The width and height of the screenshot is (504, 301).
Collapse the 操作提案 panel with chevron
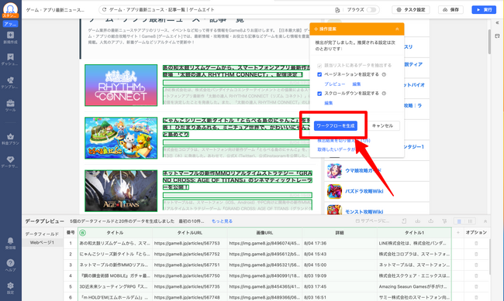click(397, 29)
